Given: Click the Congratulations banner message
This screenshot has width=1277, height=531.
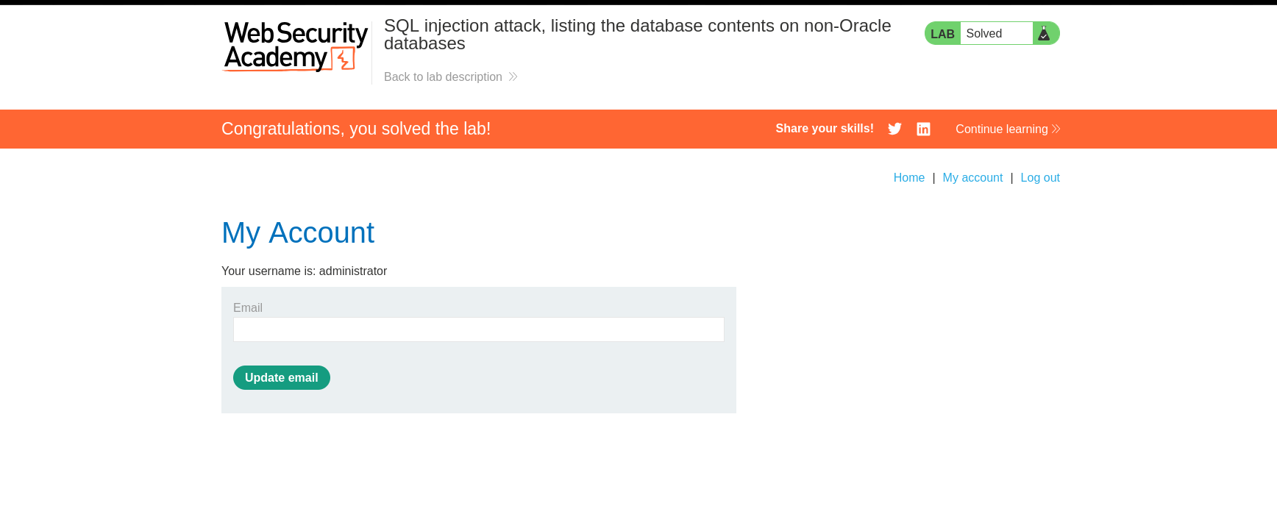Looking at the screenshot, I should [x=356, y=129].
